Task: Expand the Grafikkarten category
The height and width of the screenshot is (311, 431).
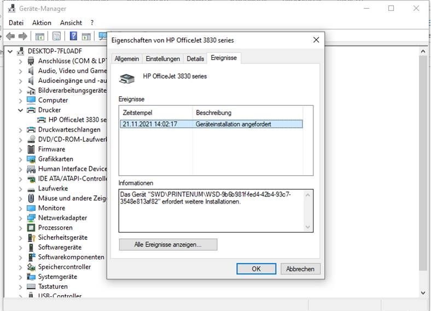Action: click(20, 159)
